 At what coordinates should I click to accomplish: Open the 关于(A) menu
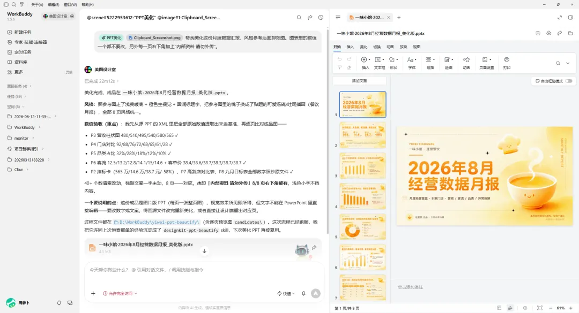(37, 5)
